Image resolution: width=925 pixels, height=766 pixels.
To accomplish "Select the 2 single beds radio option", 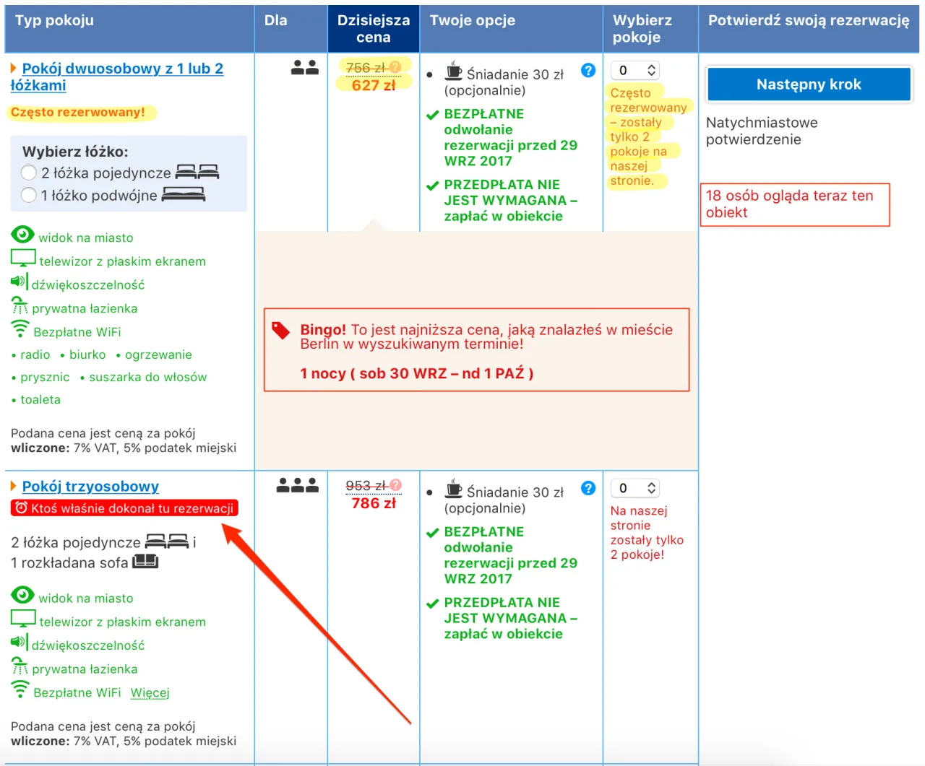I will tap(29, 173).
